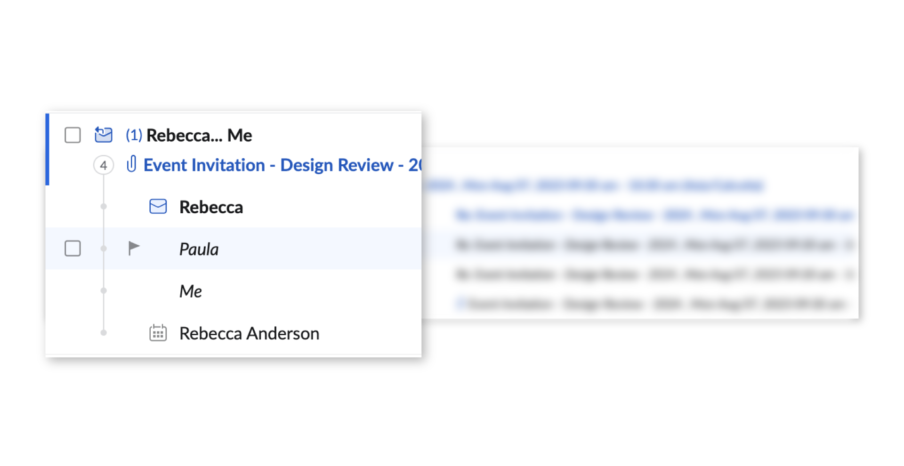Tick the checkbox in Paula's row

click(73, 249)
